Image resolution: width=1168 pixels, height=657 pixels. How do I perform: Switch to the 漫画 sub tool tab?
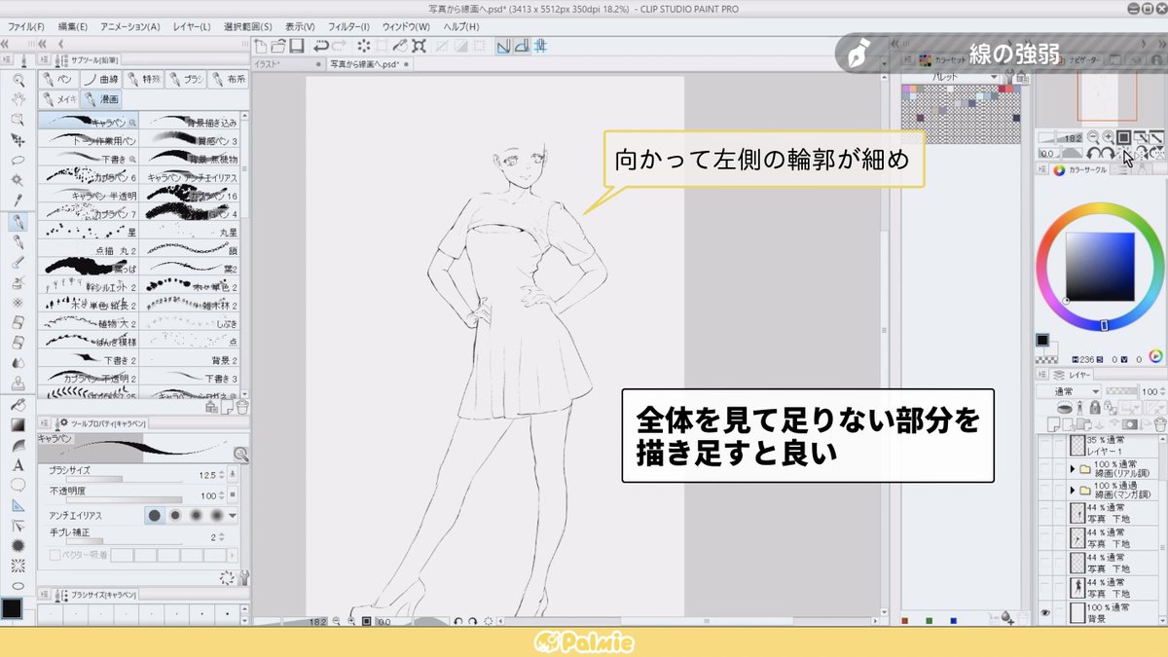point(102,99)
